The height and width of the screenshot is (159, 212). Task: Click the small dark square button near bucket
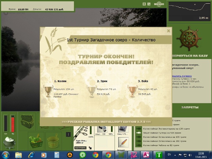click(x=69, y=134)
